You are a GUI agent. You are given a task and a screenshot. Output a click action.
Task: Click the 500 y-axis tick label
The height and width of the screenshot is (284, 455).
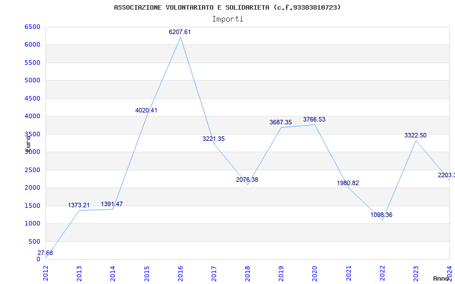(35, 241)
